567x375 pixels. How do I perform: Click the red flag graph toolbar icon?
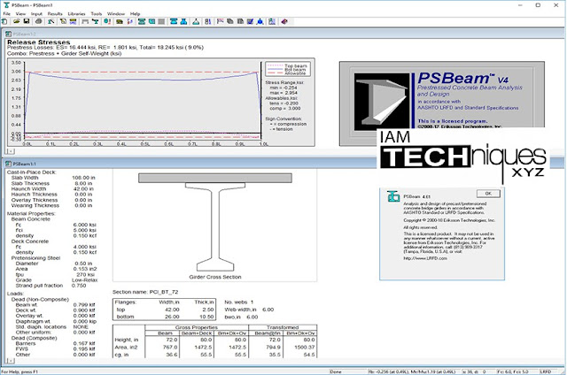(220, 21)
